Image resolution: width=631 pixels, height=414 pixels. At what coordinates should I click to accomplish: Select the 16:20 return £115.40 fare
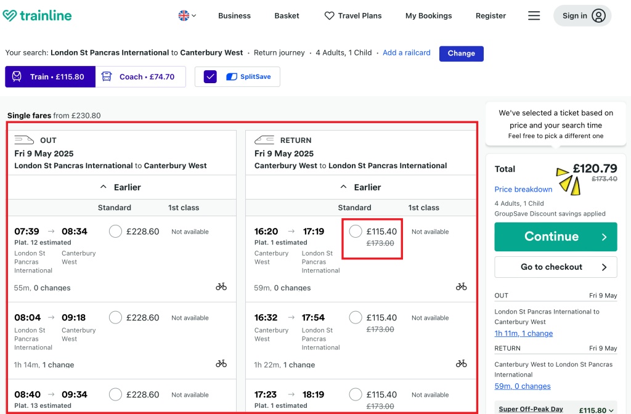tap(356, 232)
